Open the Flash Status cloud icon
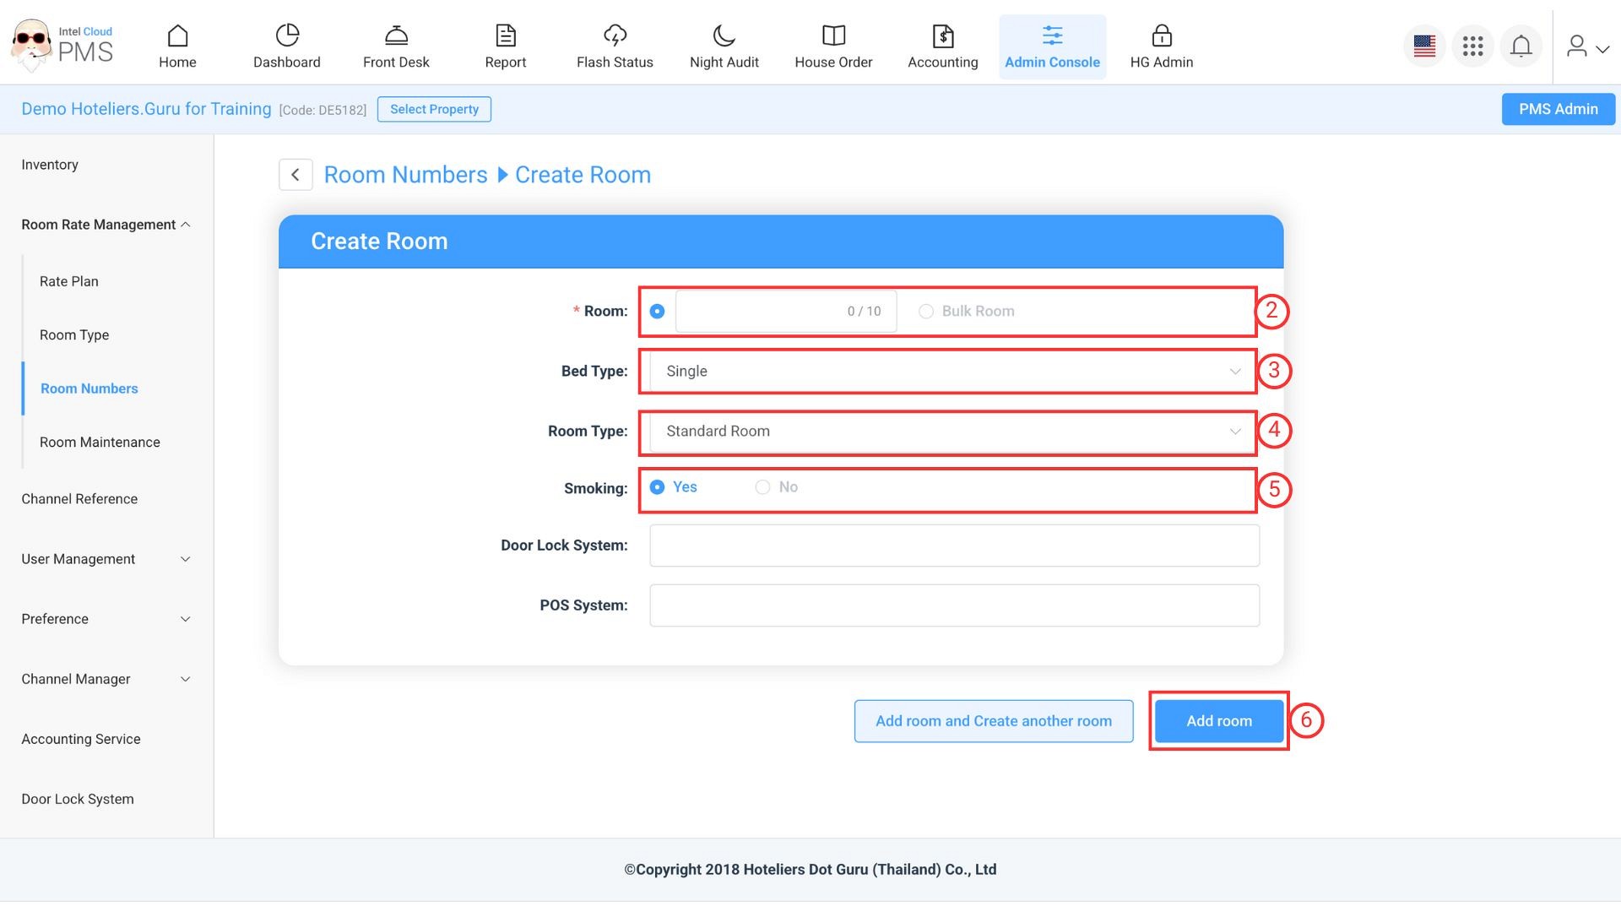This screenshot has width=1621, height=912. (x=615, y=35)
